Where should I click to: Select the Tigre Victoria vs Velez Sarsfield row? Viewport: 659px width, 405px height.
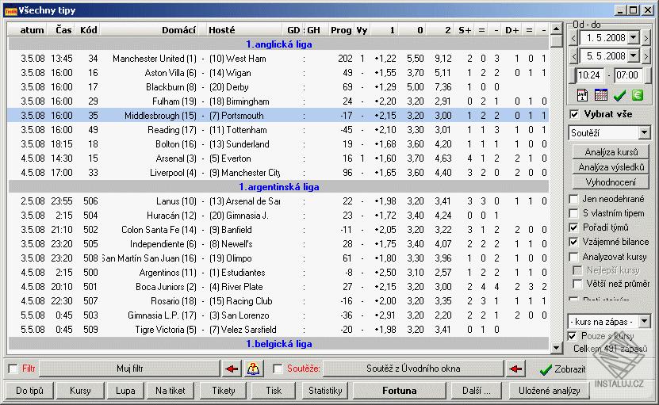[x=278, y=330]
